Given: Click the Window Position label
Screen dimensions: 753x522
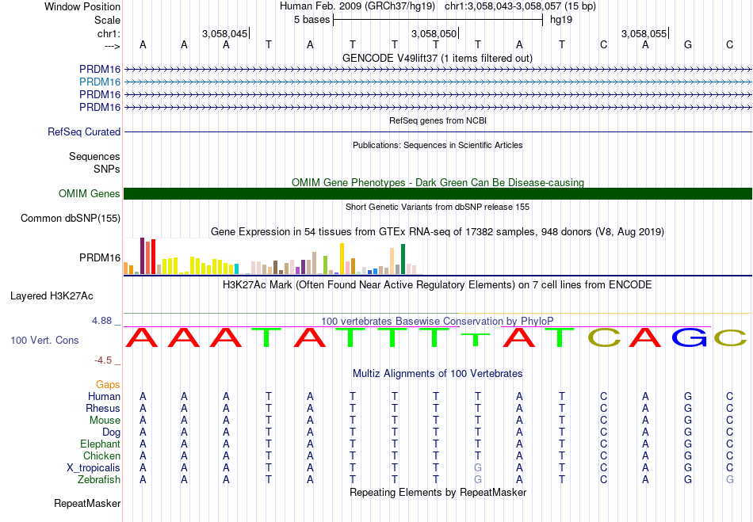Looking at the screenshot, I should coord(82,7).
